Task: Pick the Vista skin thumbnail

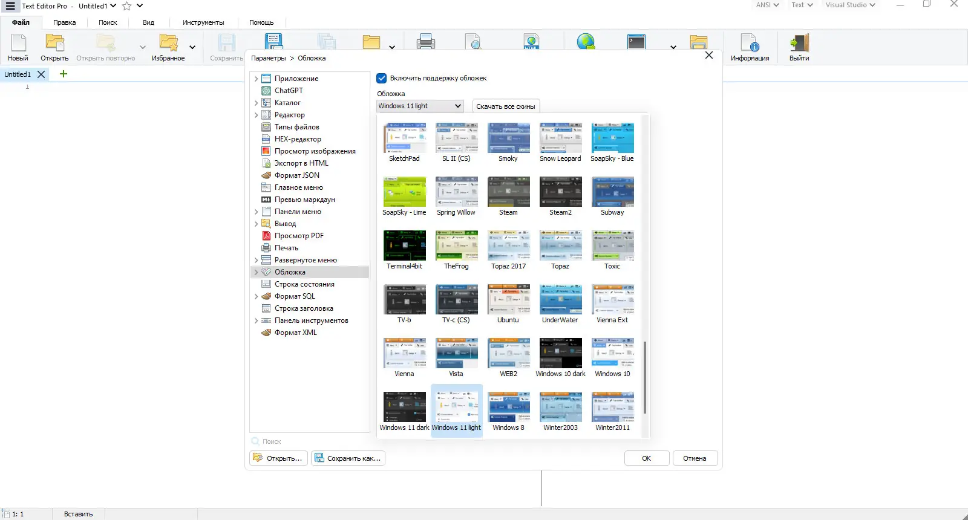Action: [x=456, y=357]
